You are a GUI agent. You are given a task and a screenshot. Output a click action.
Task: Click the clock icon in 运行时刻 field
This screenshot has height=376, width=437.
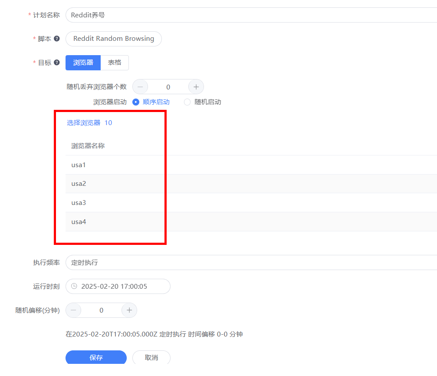point(73,286)
